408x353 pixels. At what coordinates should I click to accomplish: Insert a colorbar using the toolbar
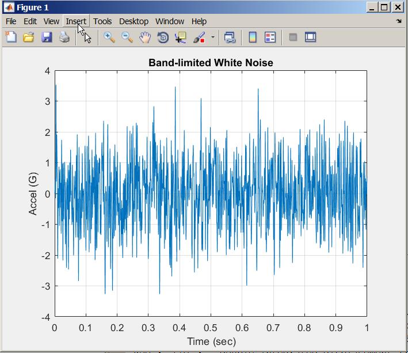click(253, 37)
